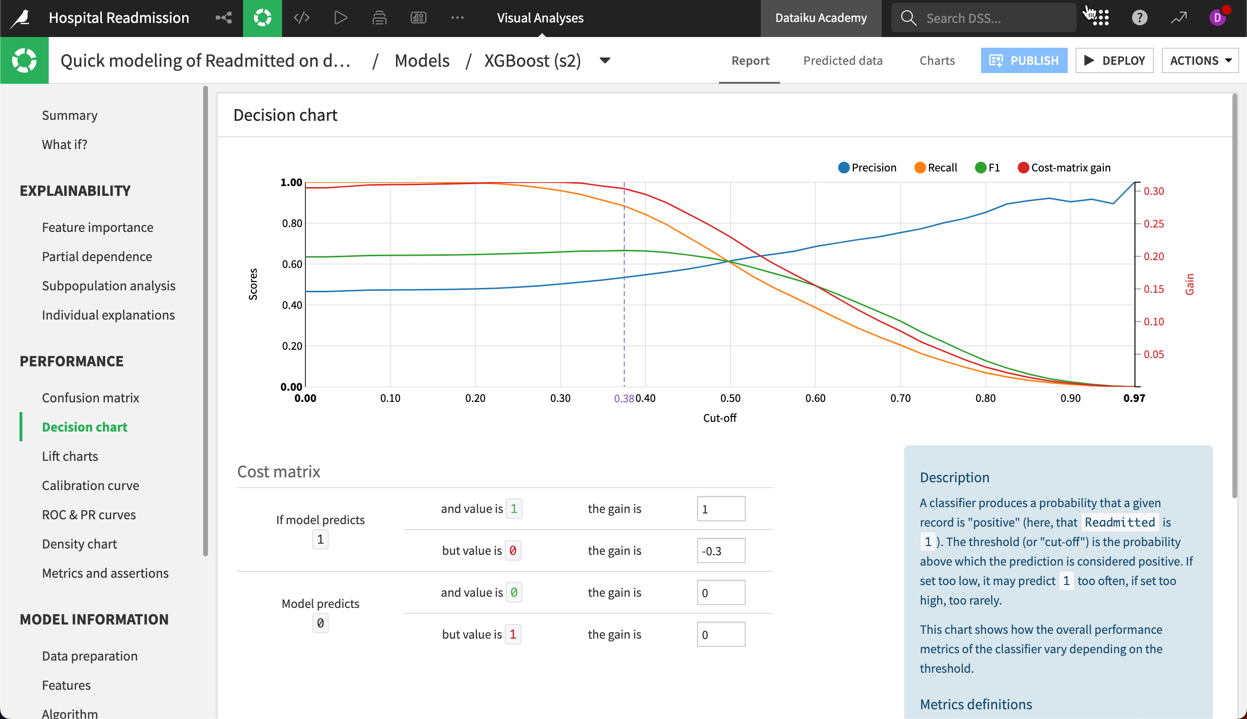Open your profile avatar with notification dot
Screen dimensions: 1247x719
click(1218, 18)
